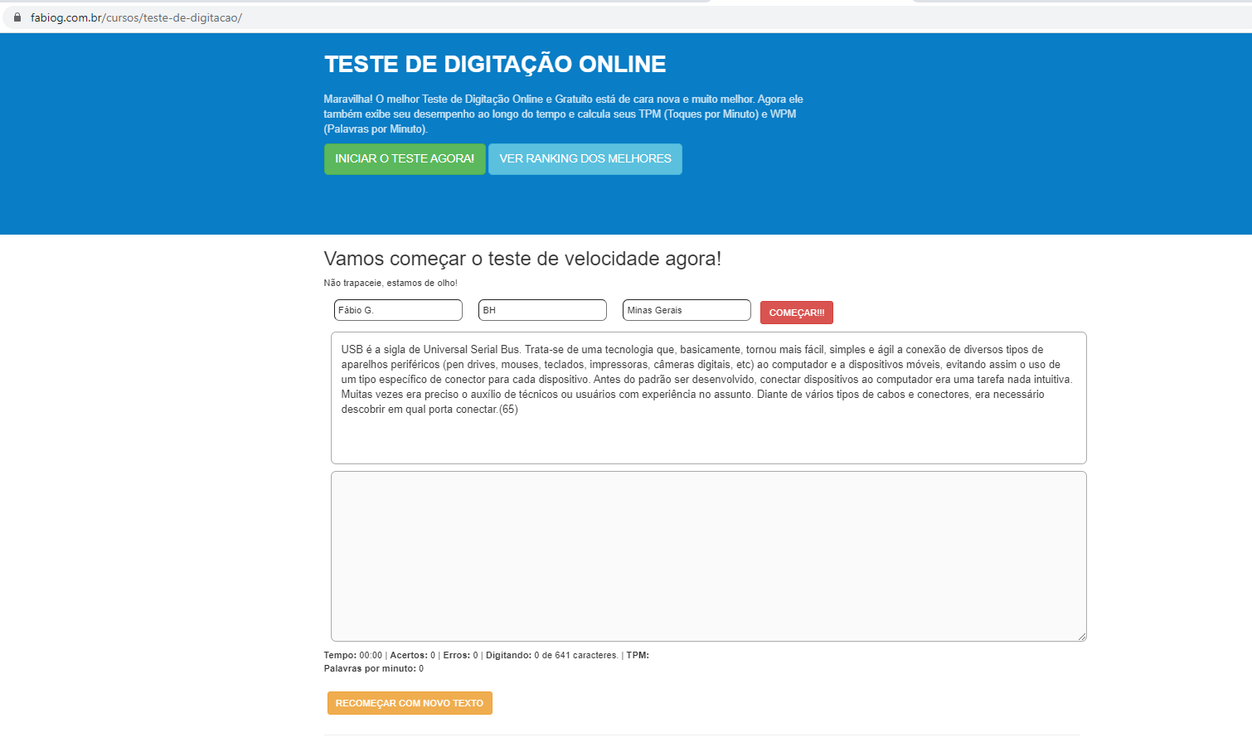The height and width of the screenshot is (747, 1252).
Task: Click the name field containing Fábio G.
Action: 398,310
